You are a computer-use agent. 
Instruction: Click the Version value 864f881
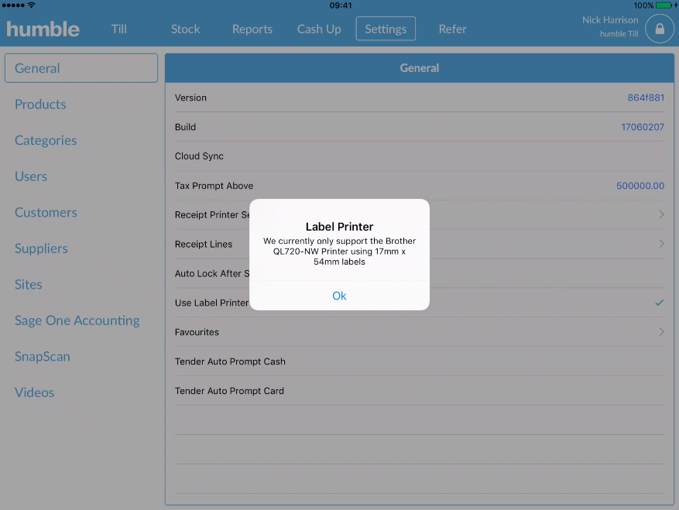[646, 98]
